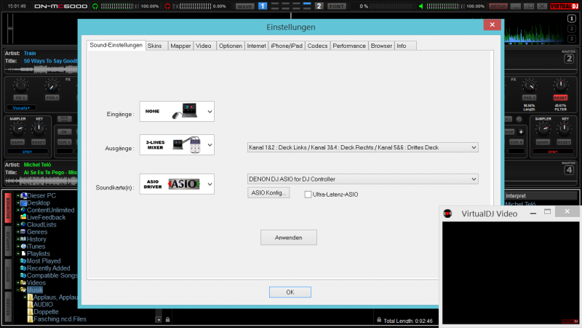Switch to the Skins tab
Viewport: 582px width, 328px height.
pos(155,46)
